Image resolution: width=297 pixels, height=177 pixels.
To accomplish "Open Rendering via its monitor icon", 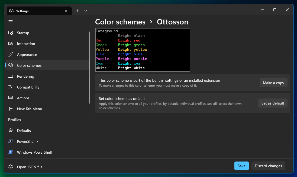I will (10, 76).
